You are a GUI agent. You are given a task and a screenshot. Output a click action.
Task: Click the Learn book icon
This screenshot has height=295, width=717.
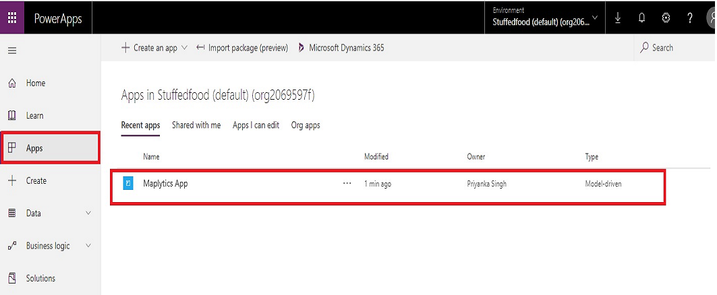click(12, 116)
